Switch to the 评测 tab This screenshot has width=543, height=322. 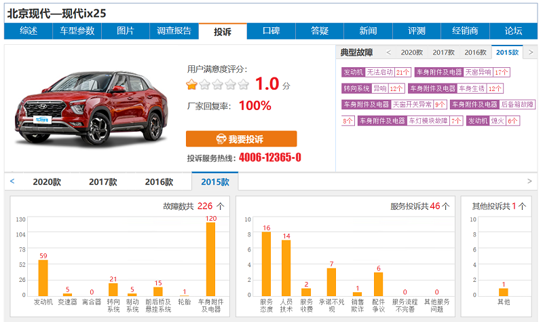417,31
